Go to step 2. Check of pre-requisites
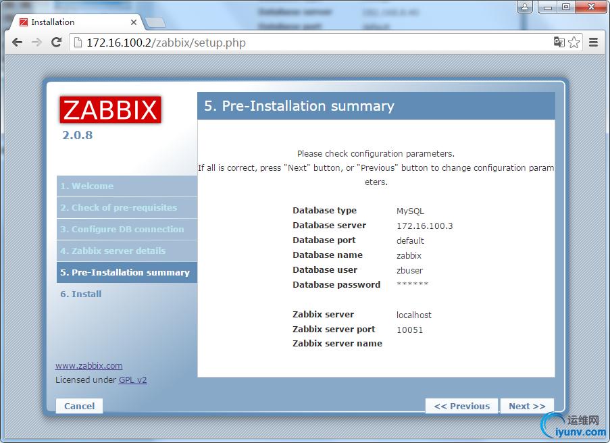The width and height of the screenshot is (610, 443). 127,208
